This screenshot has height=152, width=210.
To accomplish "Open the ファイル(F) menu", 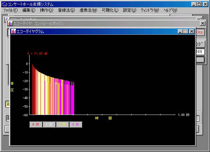I will pyautogui.click(x=10, y=10).
